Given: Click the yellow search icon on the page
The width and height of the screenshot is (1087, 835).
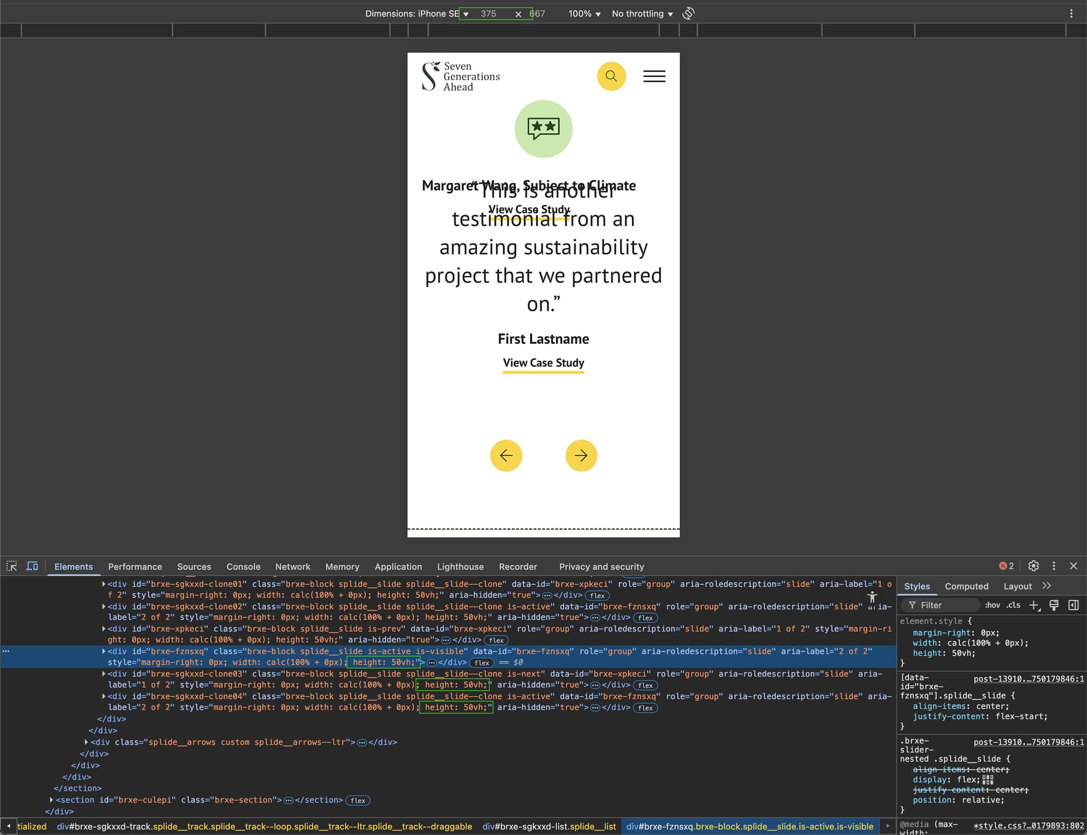Looking at the screenshot, I should (611, 76).
